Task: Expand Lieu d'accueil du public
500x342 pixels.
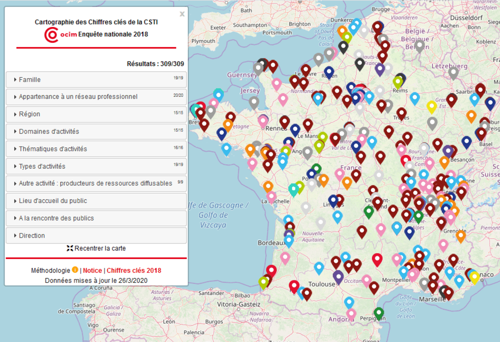Action: (x=96, y=201)
